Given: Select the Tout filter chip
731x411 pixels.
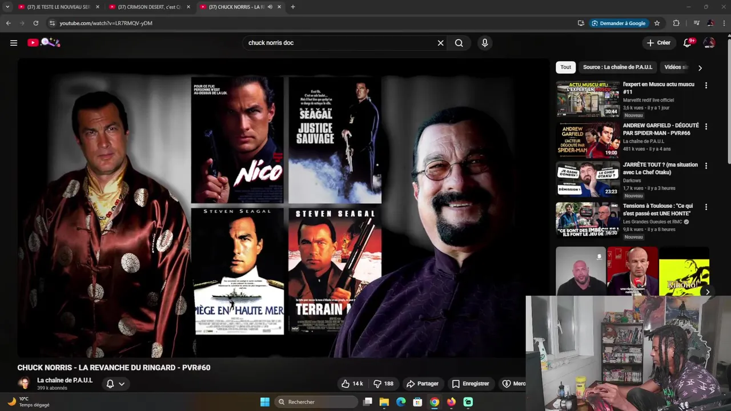Looking at the screenshot, I should click(565, 67).
